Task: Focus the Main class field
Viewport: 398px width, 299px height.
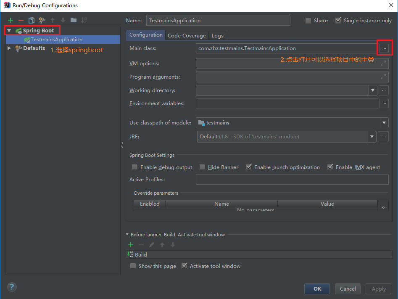Action: click(x=287, y=48)
